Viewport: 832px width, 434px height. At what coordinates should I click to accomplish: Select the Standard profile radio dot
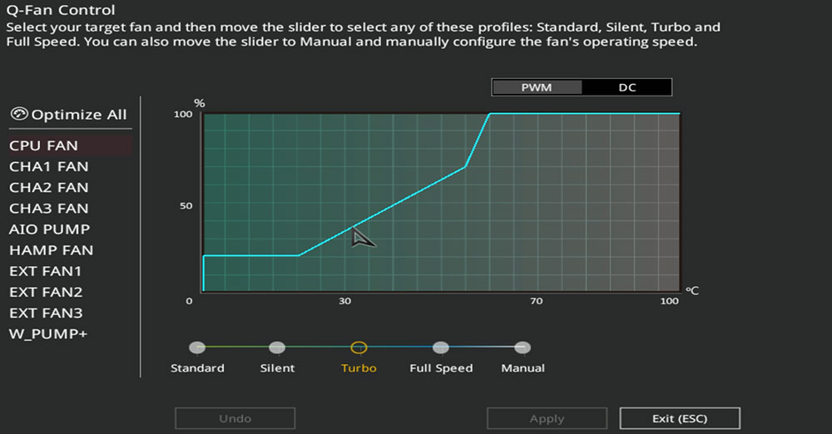coord(197,348)
